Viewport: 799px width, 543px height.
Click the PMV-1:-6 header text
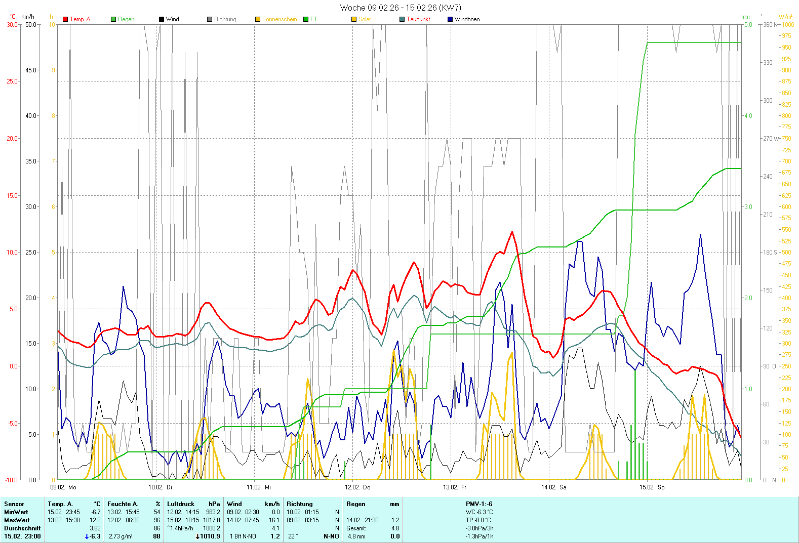pyautogui.click(x=479, y=504)
